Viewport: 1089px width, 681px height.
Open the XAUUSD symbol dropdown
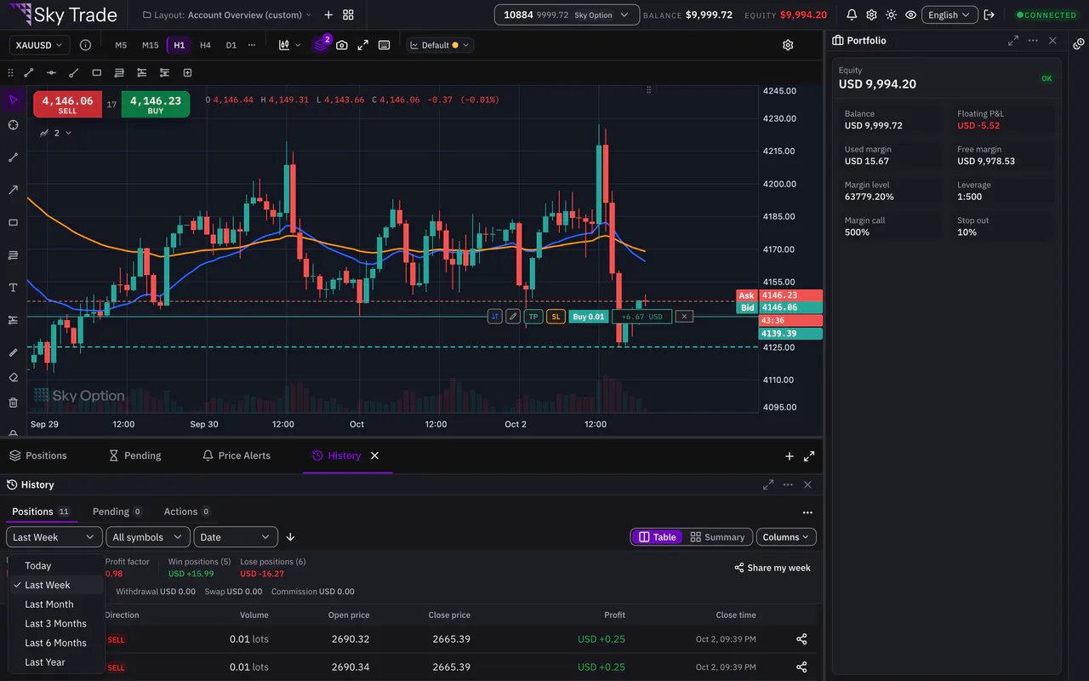(40, 45)
